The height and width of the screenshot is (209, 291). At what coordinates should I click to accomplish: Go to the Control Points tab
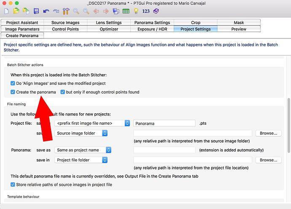[x=65, y=29]
